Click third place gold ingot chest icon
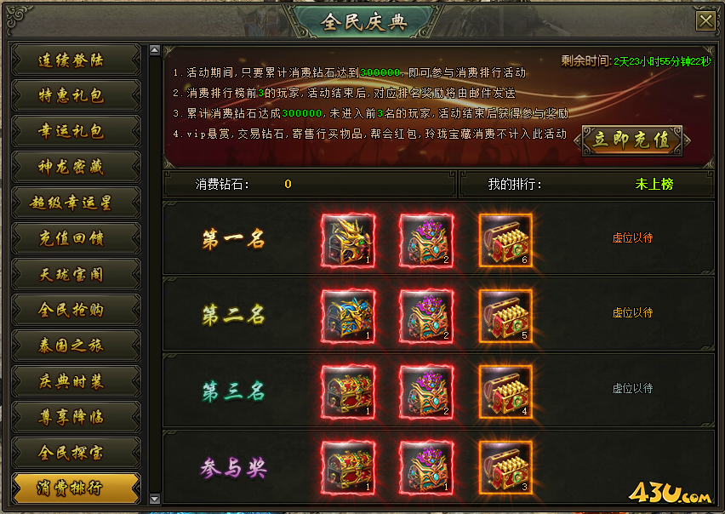The image size is (725, 514). tap(505, 392)
